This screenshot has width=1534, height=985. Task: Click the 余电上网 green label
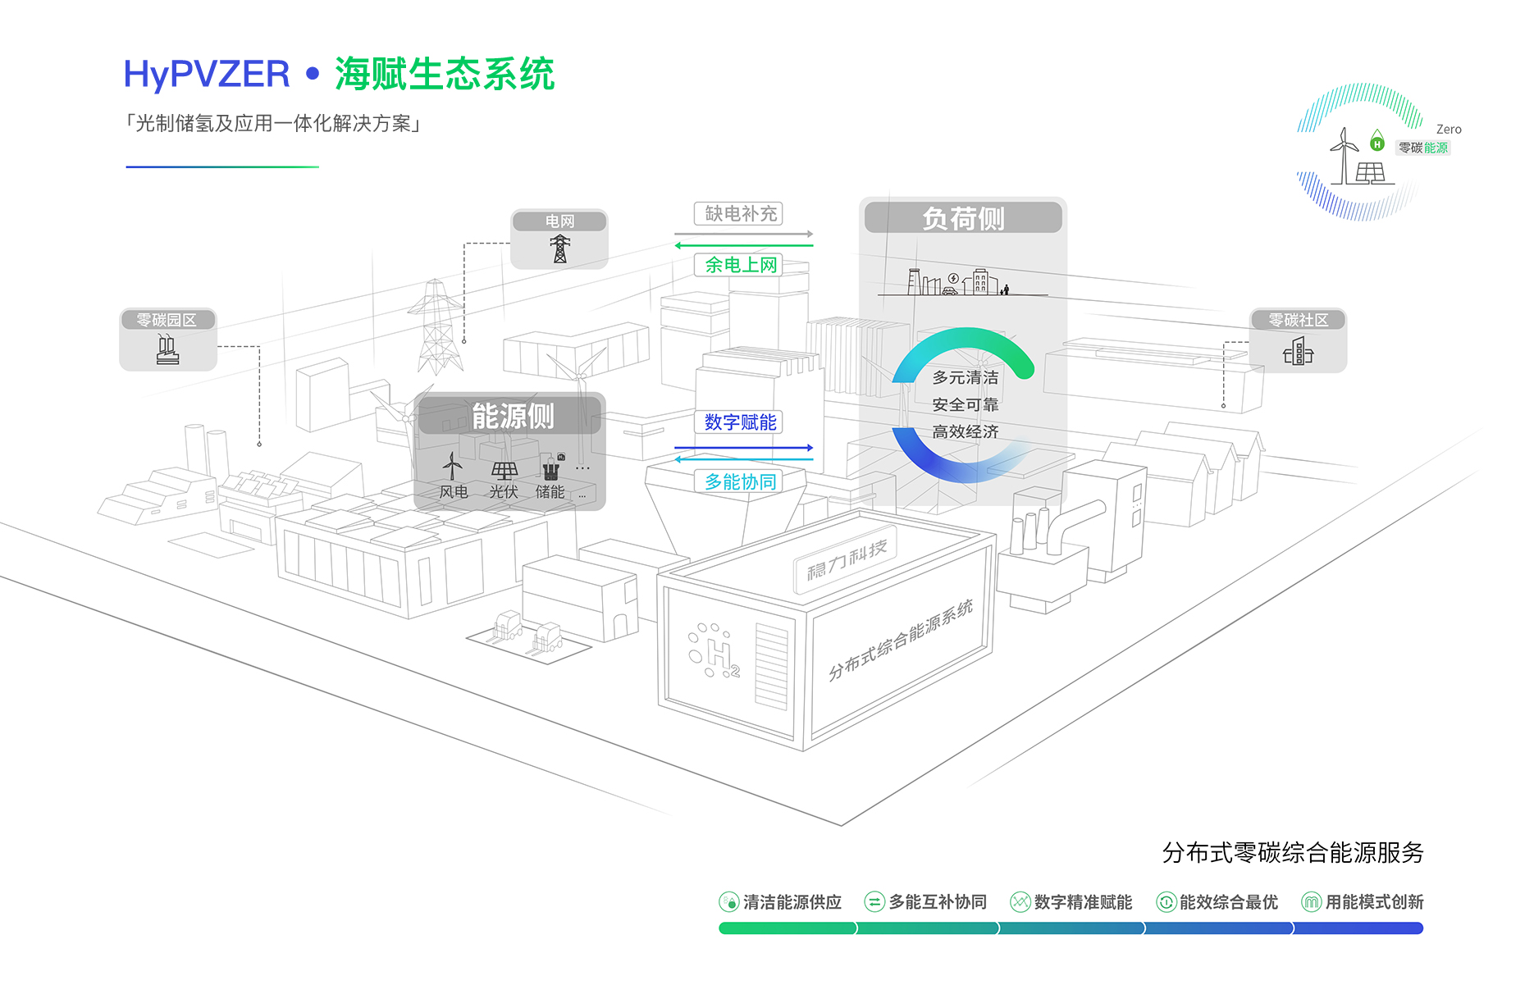[x=739, y=265]
